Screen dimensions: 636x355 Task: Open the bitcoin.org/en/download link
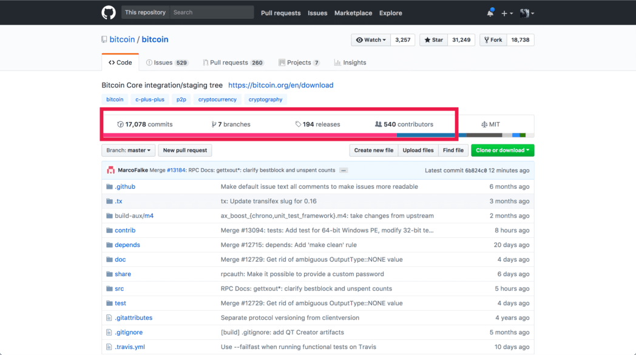point(281,85)
